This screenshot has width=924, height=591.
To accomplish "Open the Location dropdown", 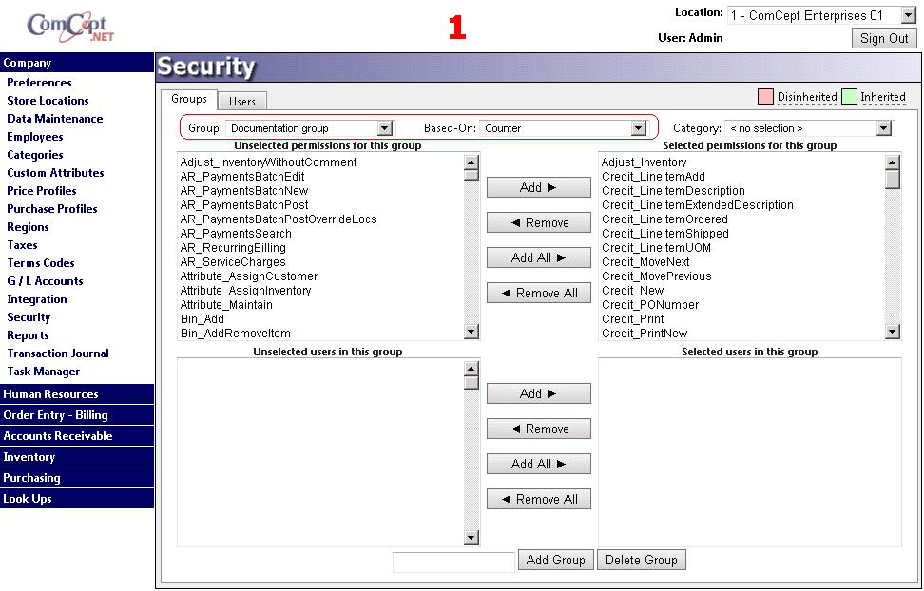I will 908,15.
